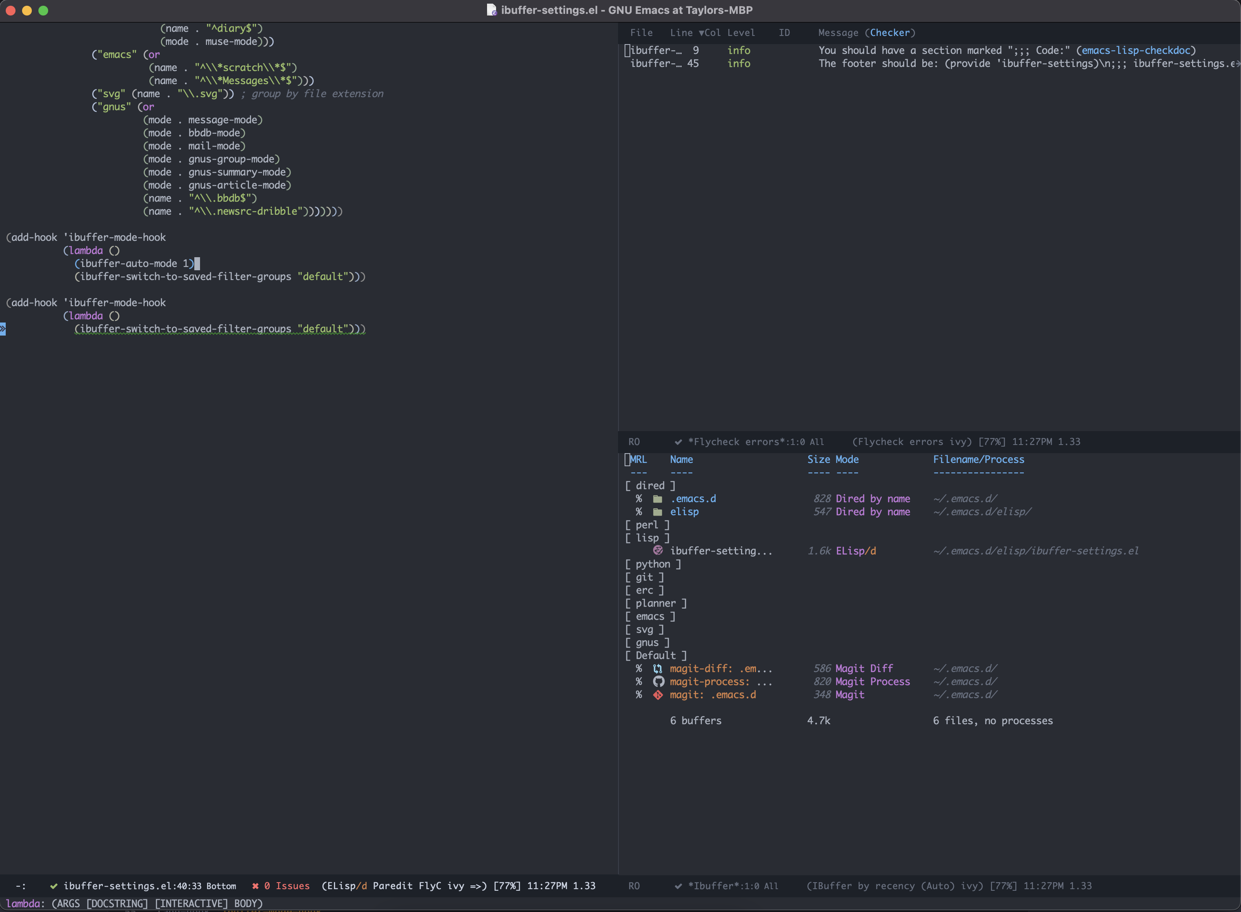
Task: Click the magit-diff compare icon
Action: pyautogui.click(x=658, y=669)
